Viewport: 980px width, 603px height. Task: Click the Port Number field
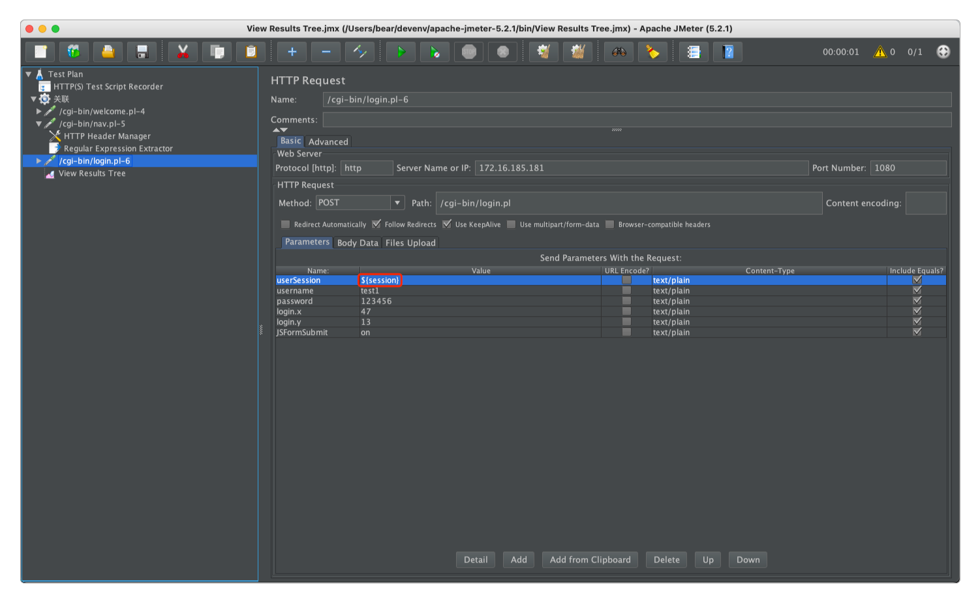click(908, 168)
